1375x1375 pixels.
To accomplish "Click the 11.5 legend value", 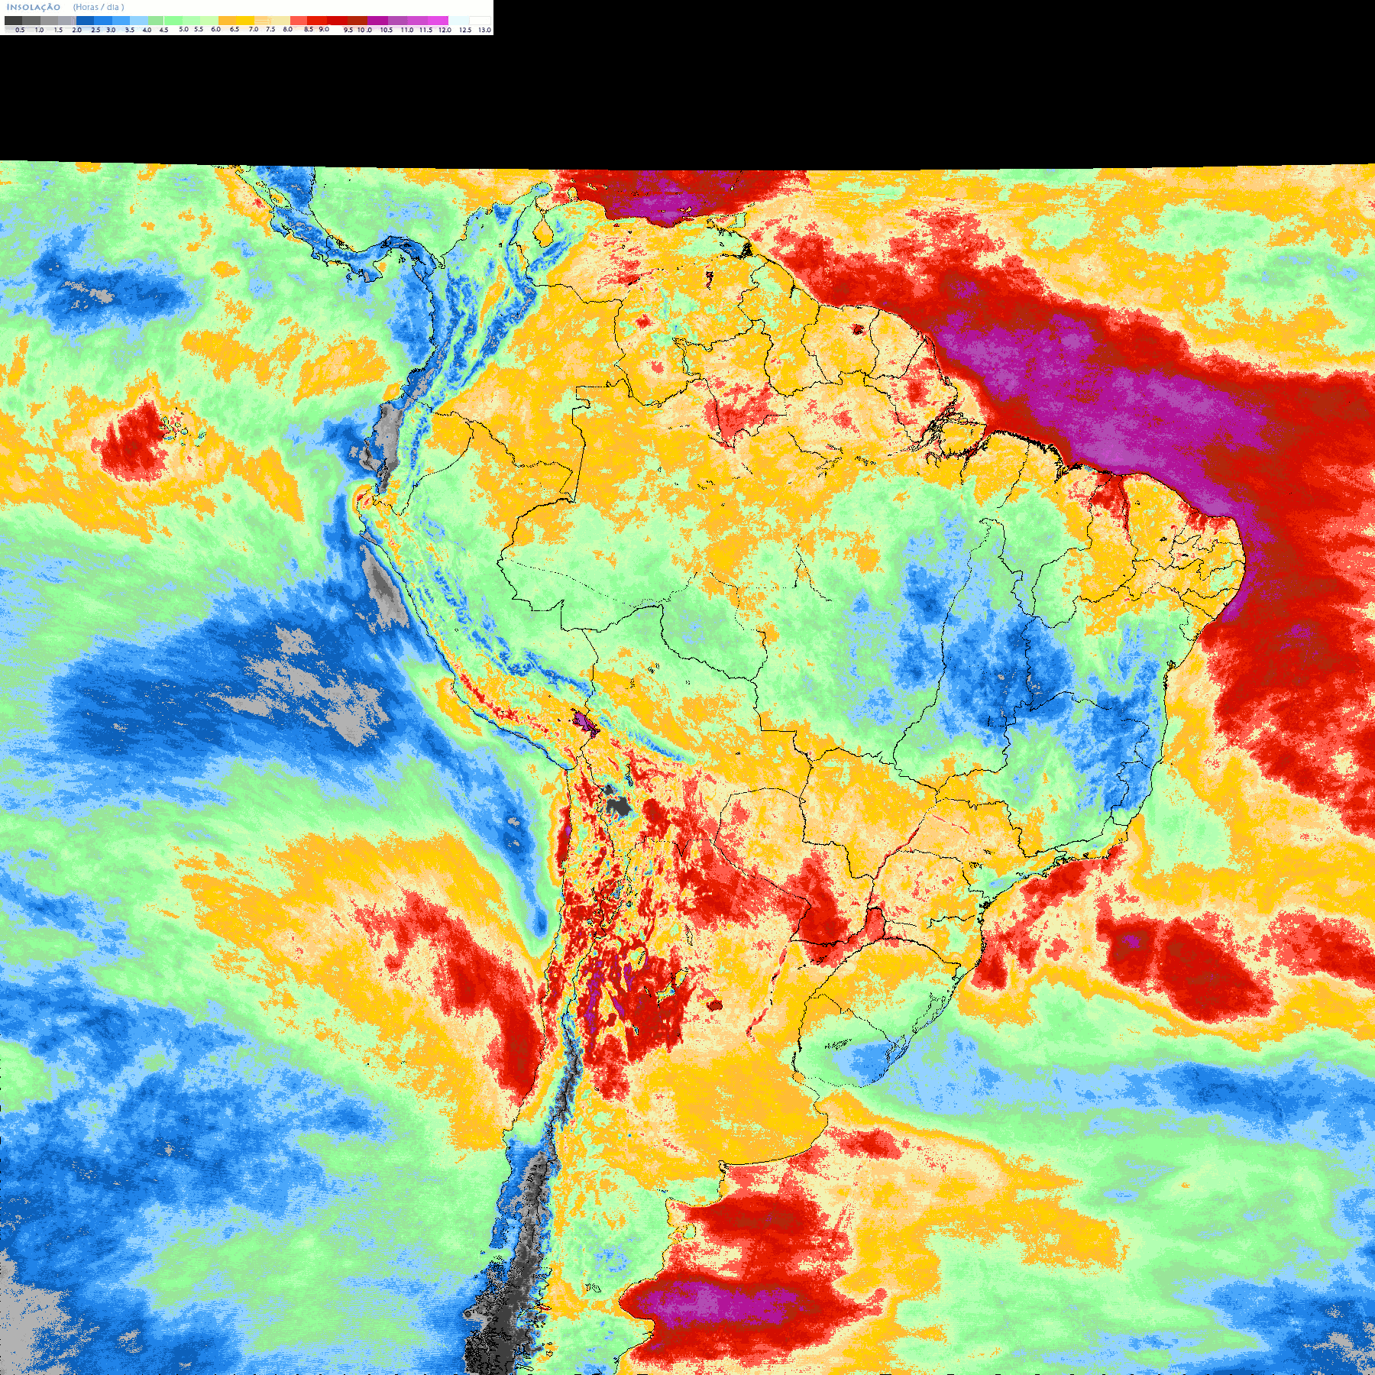I will [425, 30].
